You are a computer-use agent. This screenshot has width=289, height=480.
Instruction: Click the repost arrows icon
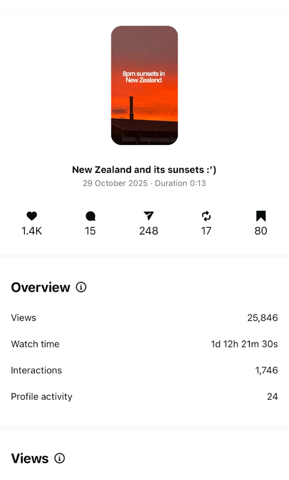[206, 216]
